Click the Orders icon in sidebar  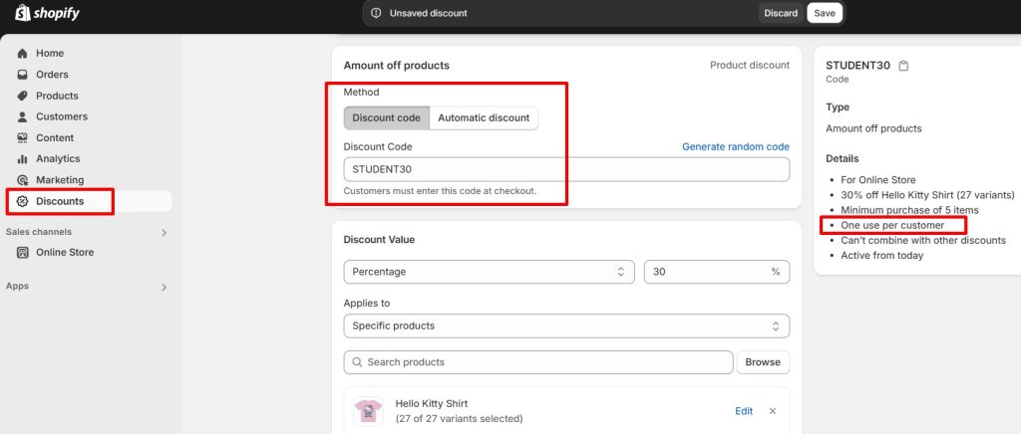coord(22,75)
